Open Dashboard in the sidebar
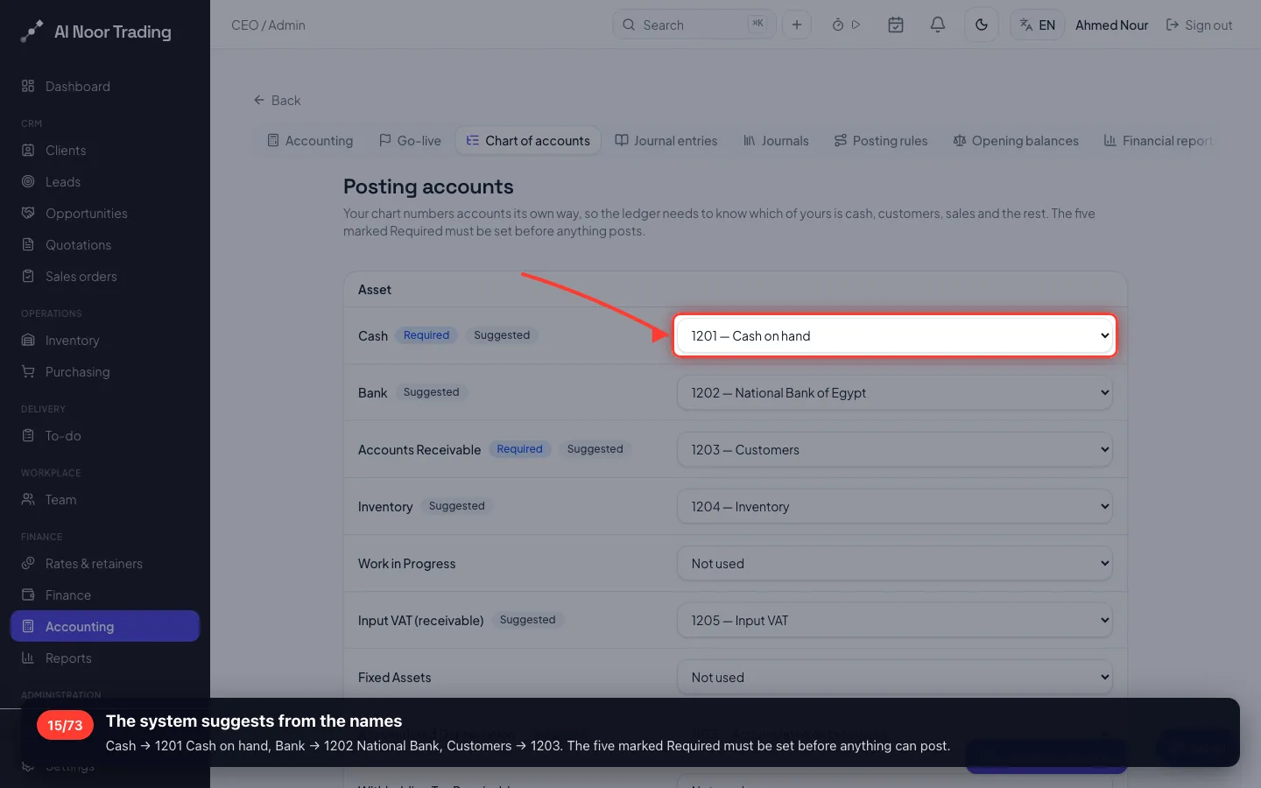The height and width of the screenshot is (788, 1261). click(x=105, y=87)
